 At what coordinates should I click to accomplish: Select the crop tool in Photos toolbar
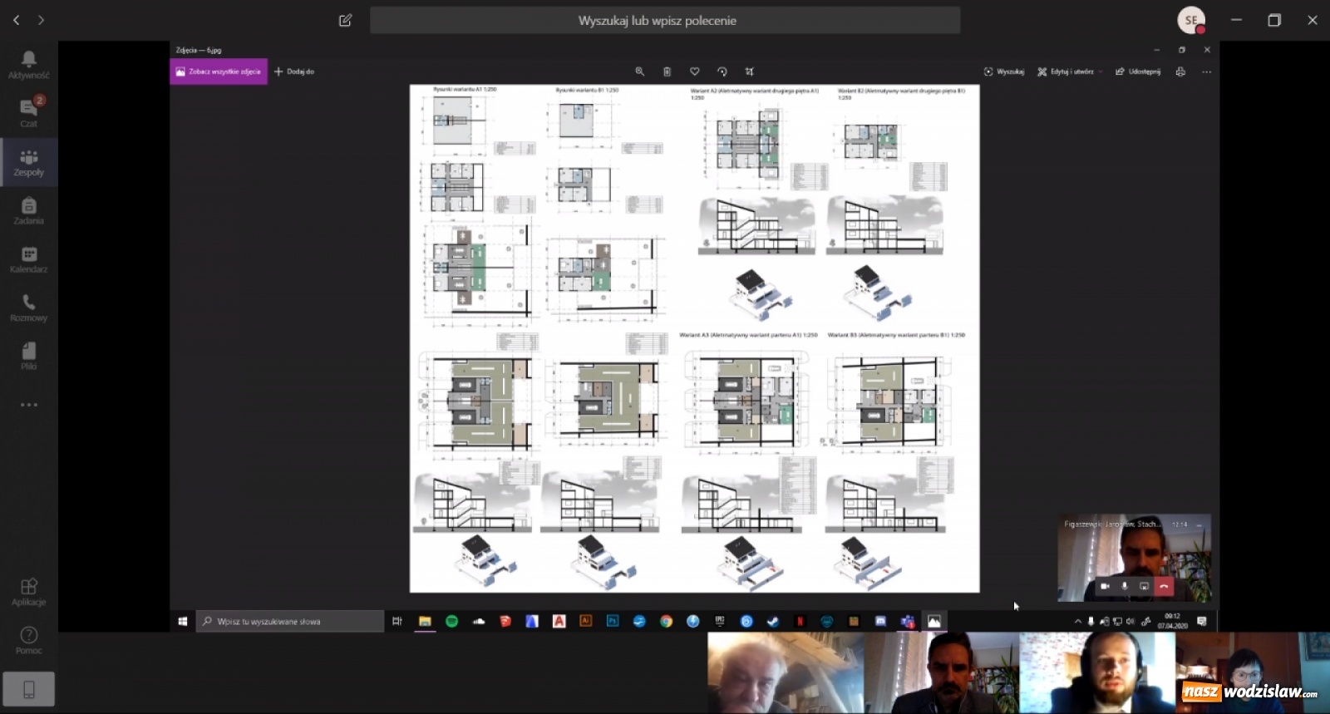click(749, 71)
